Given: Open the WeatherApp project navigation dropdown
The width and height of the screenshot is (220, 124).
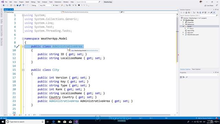Looking at the screenshot, I should 33,12.
